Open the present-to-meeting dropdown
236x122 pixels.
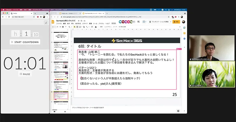click(145, 22)
